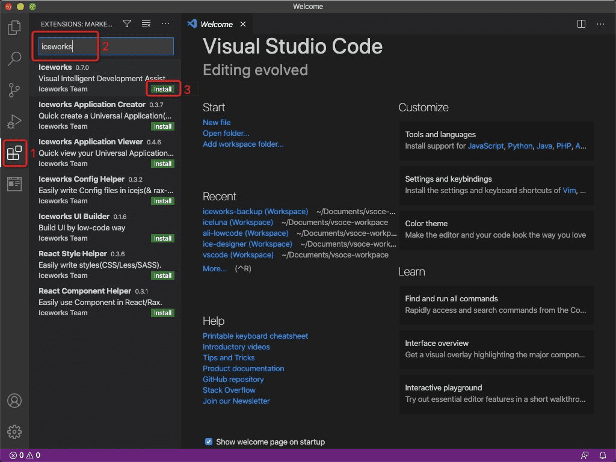This screenshot has height=462, width=616.
Task: Install Iceworks Config Helper extension
Action: [162, 201]
